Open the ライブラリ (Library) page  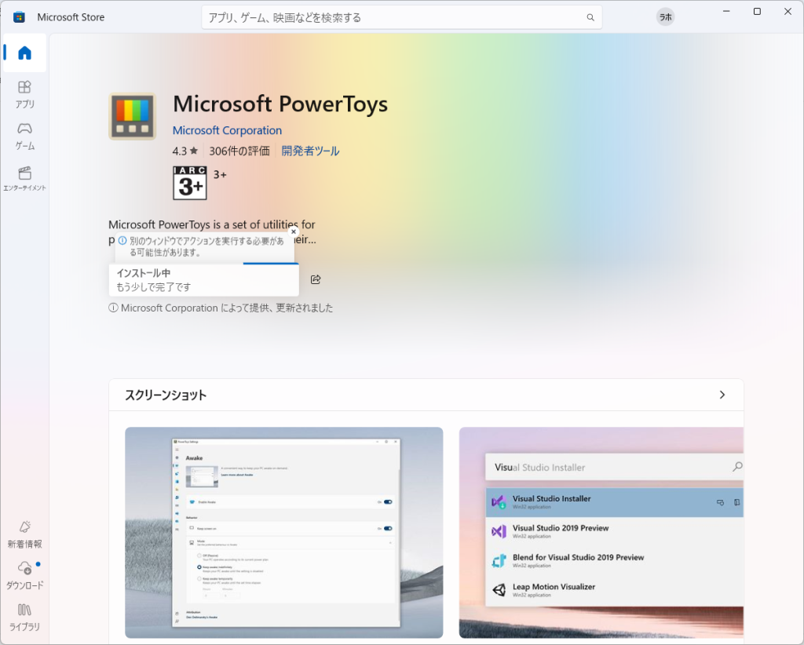click(x=24, y=616)
